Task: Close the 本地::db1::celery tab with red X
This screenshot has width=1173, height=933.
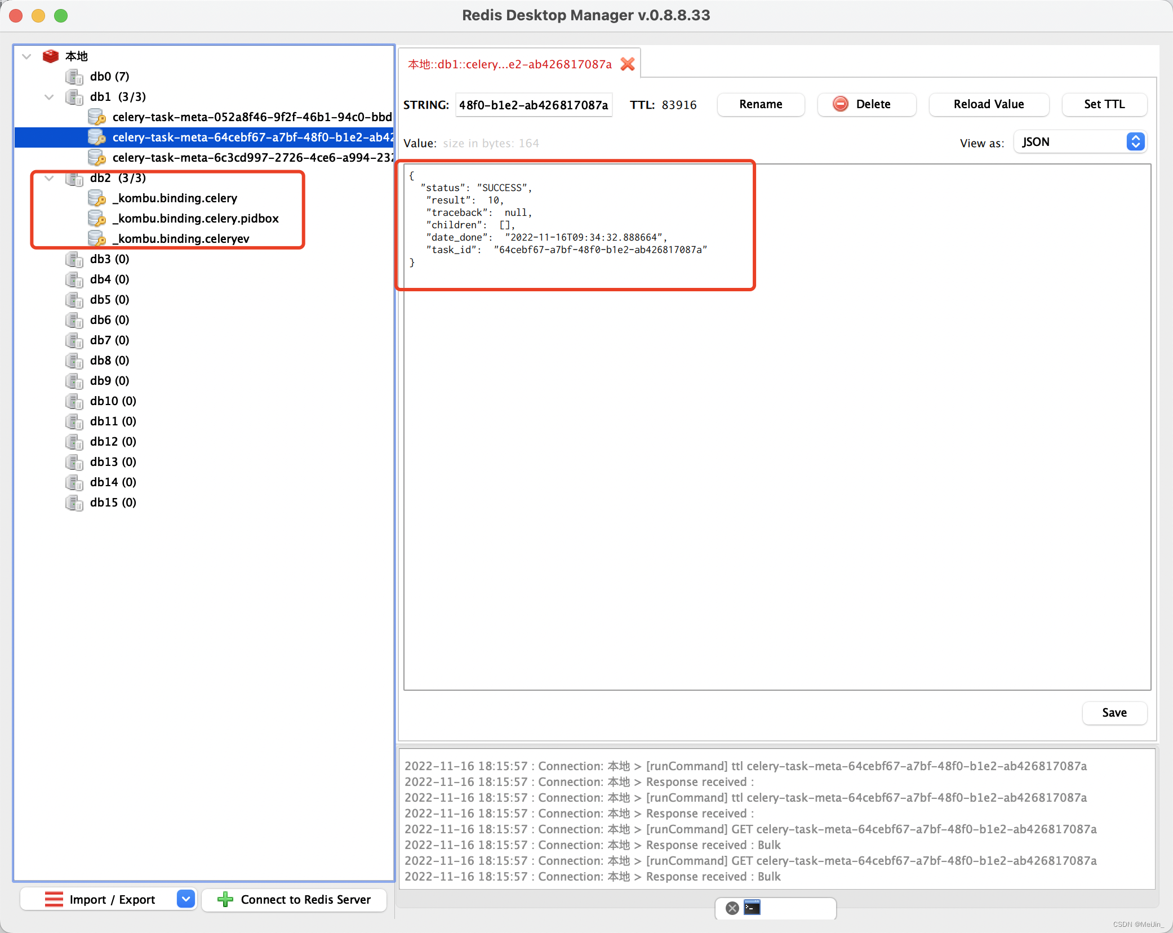Action: [x=628, y=64]
